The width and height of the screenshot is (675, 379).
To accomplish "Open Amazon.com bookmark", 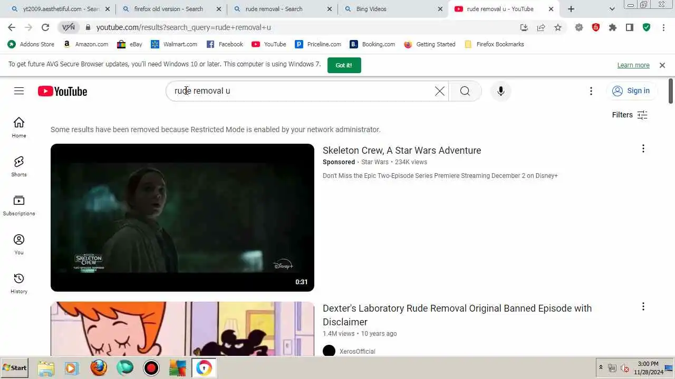I will coord(85,44).
